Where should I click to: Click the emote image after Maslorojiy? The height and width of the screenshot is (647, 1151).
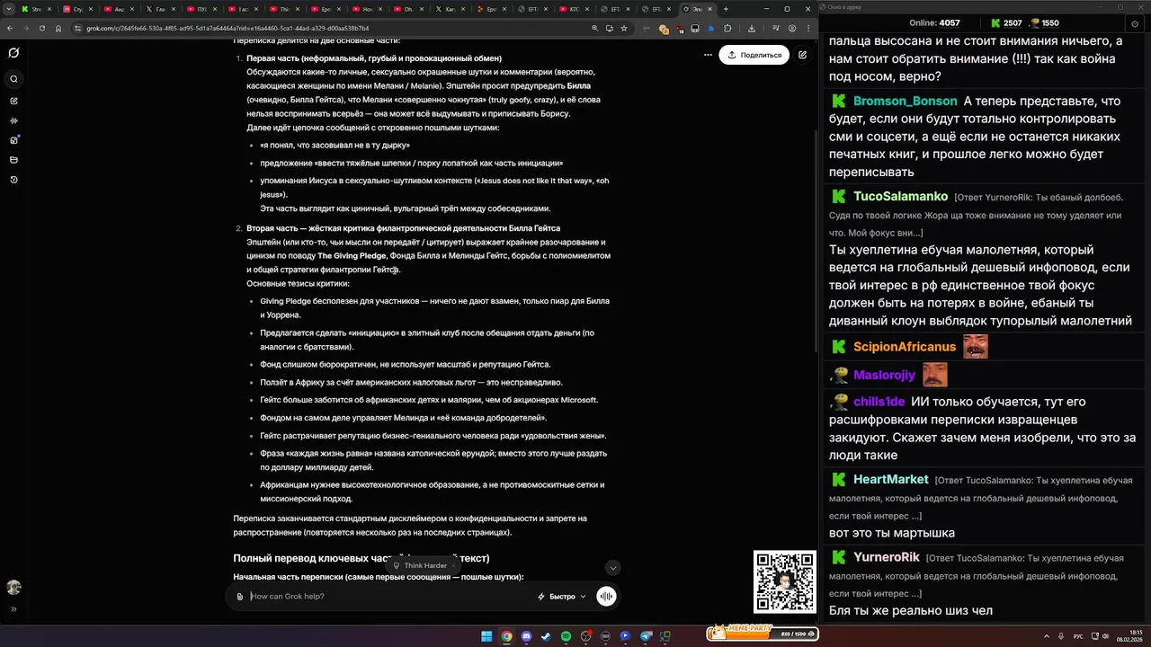(934, 375)
